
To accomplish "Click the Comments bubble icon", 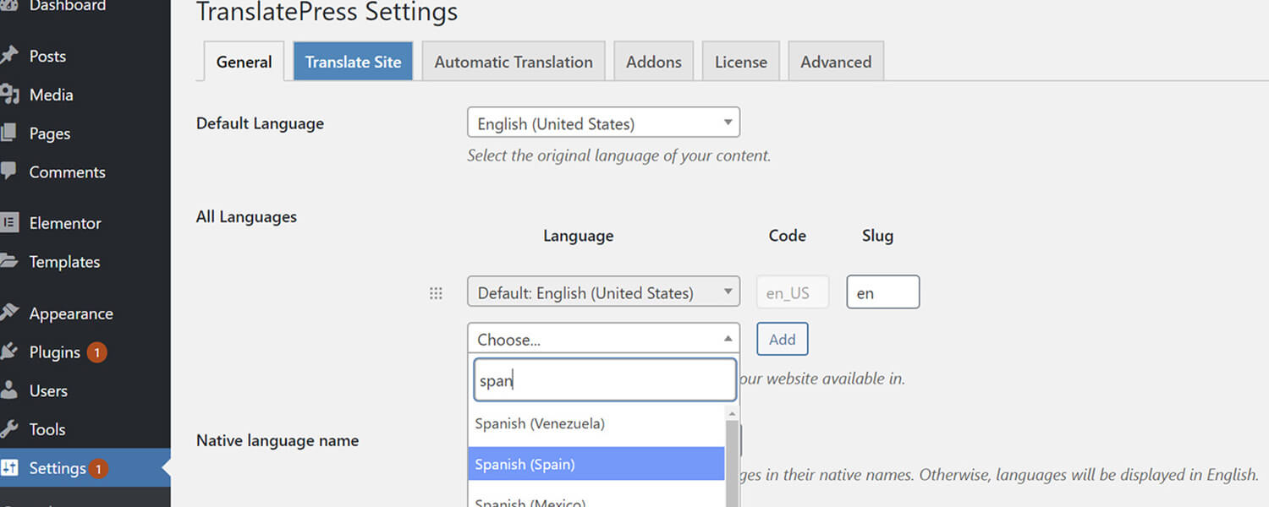I will (8, 172).
